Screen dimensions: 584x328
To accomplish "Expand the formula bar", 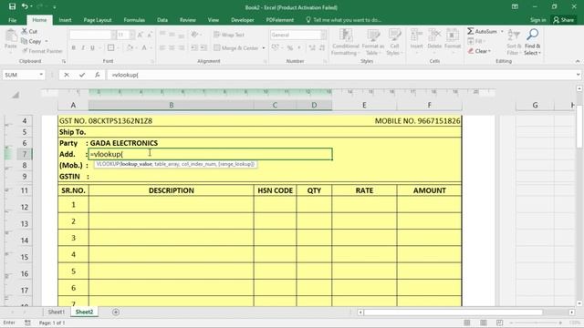I will (x=578, y=75).
